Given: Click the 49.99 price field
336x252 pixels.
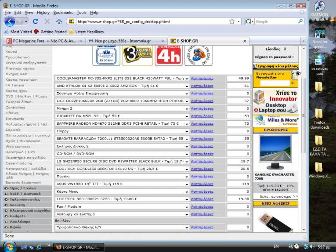Looking at the screenshot, I should (x=238, y=78).
